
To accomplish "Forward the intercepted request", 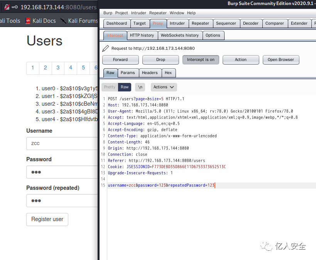I will point(120,60).
